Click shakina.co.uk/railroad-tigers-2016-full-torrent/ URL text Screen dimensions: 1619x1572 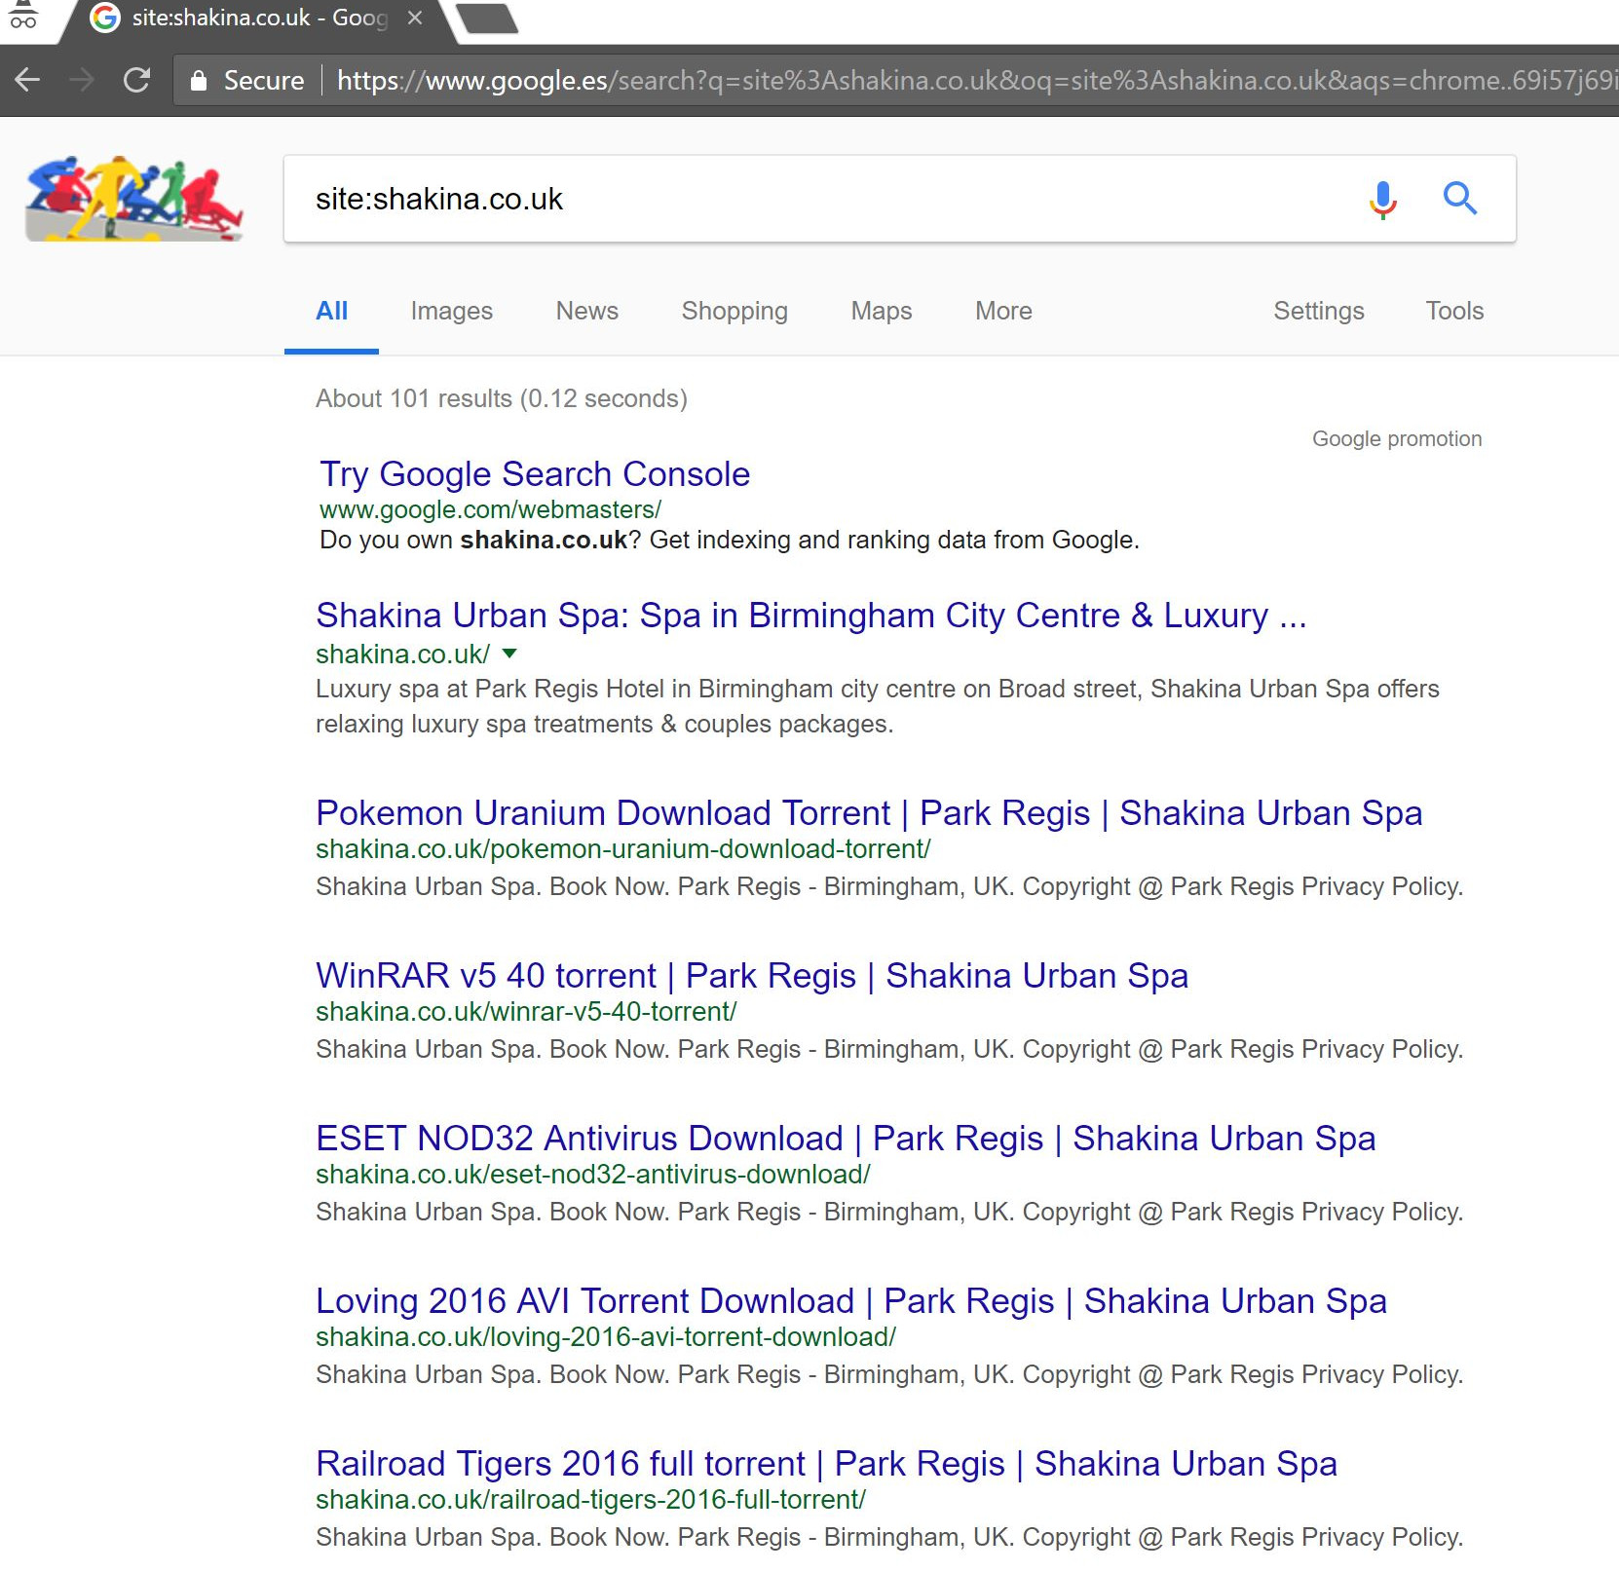coord(590,1500)
